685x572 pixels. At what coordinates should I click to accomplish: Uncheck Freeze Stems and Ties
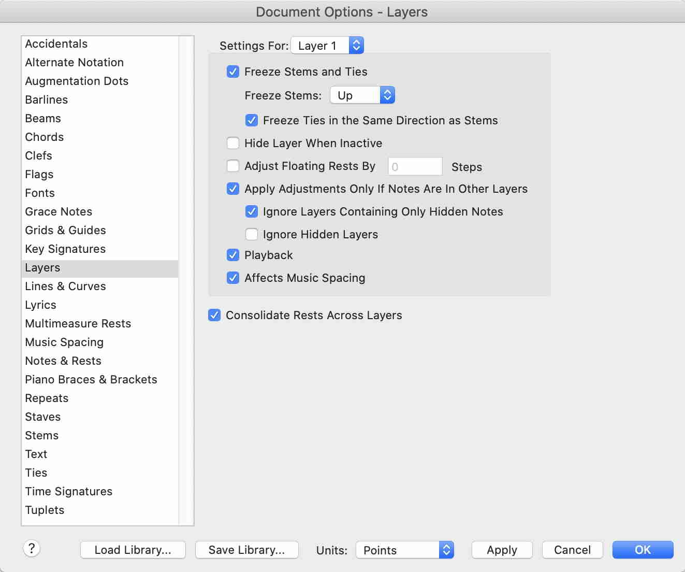click(x=233, y=71)
